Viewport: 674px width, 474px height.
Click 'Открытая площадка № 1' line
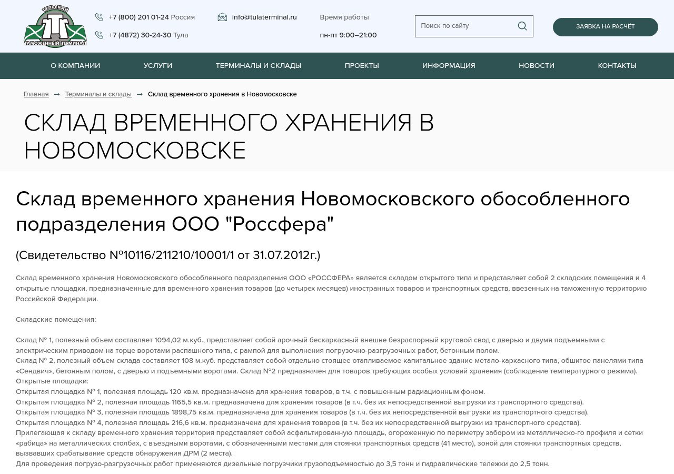(x=250, y=392)
